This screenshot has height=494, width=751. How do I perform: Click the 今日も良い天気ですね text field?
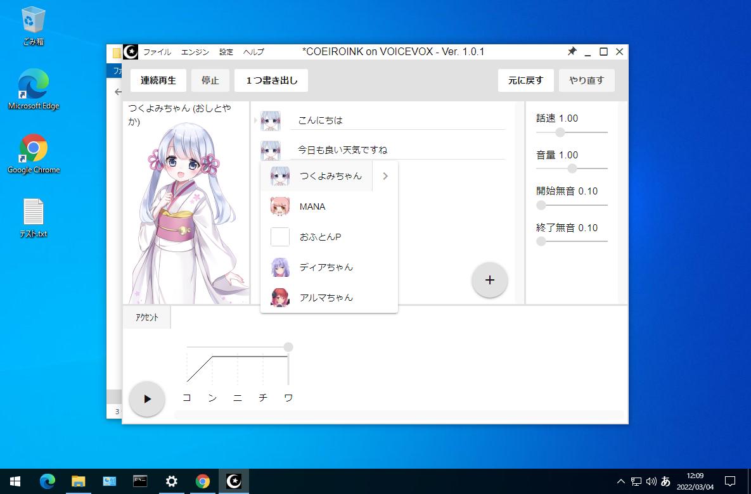397,150
